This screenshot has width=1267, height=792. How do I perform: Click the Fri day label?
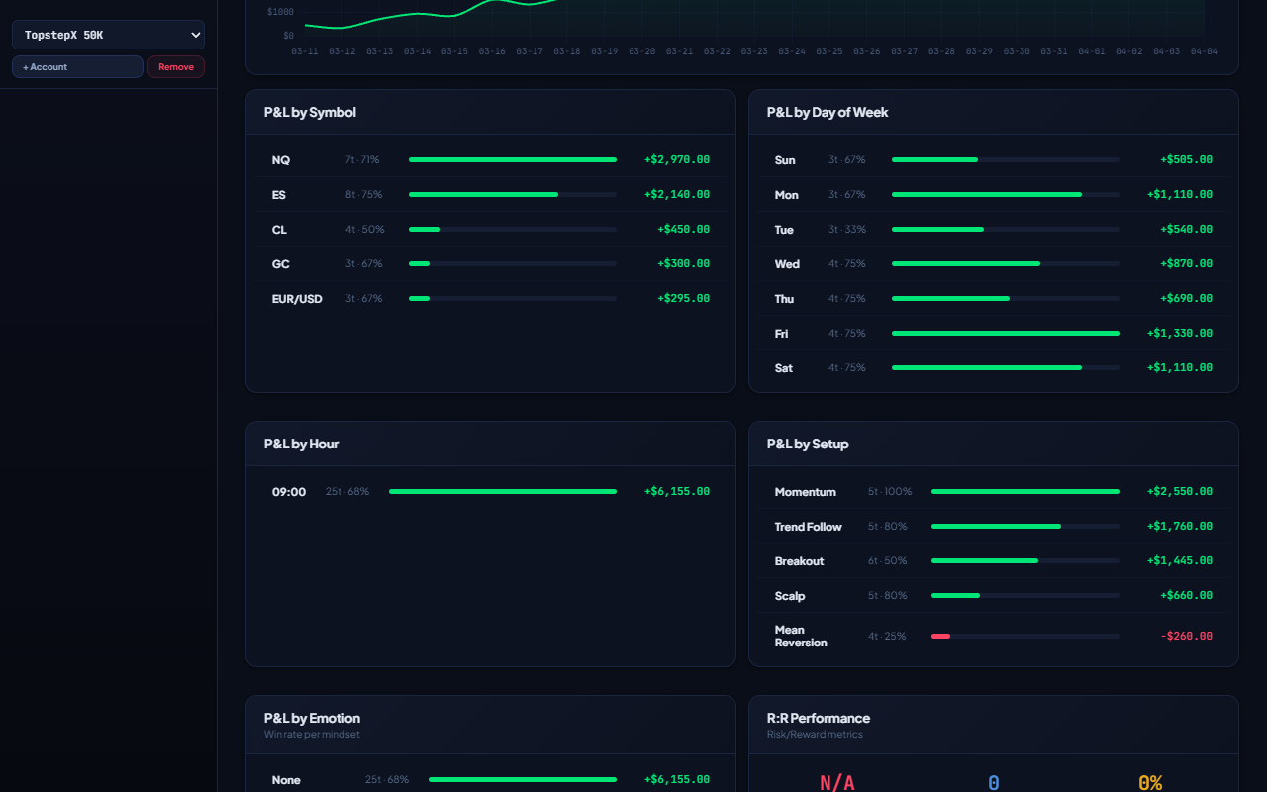click(781, 334)
